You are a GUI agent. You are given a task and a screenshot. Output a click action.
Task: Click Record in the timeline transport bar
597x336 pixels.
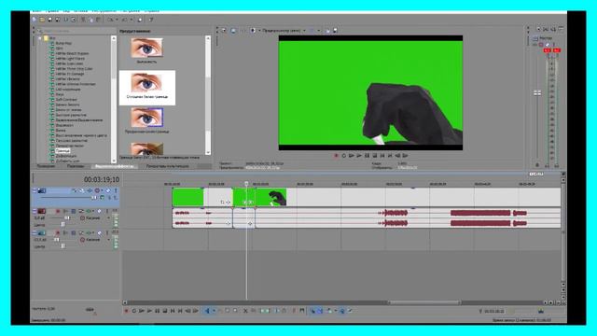pyautogui.click(x=127, y=311)
